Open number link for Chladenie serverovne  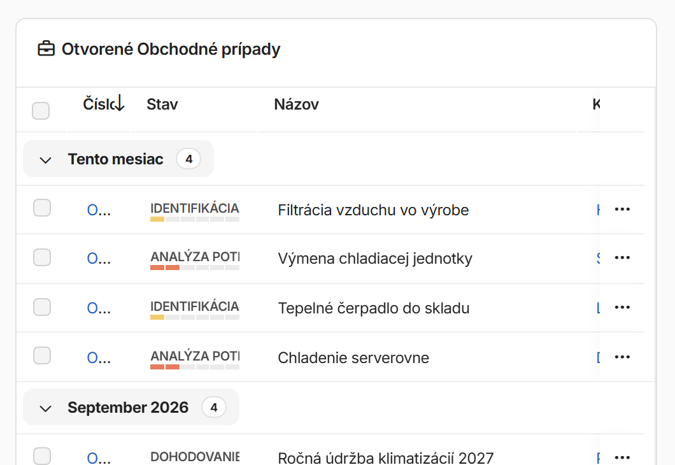click(99, 358)
